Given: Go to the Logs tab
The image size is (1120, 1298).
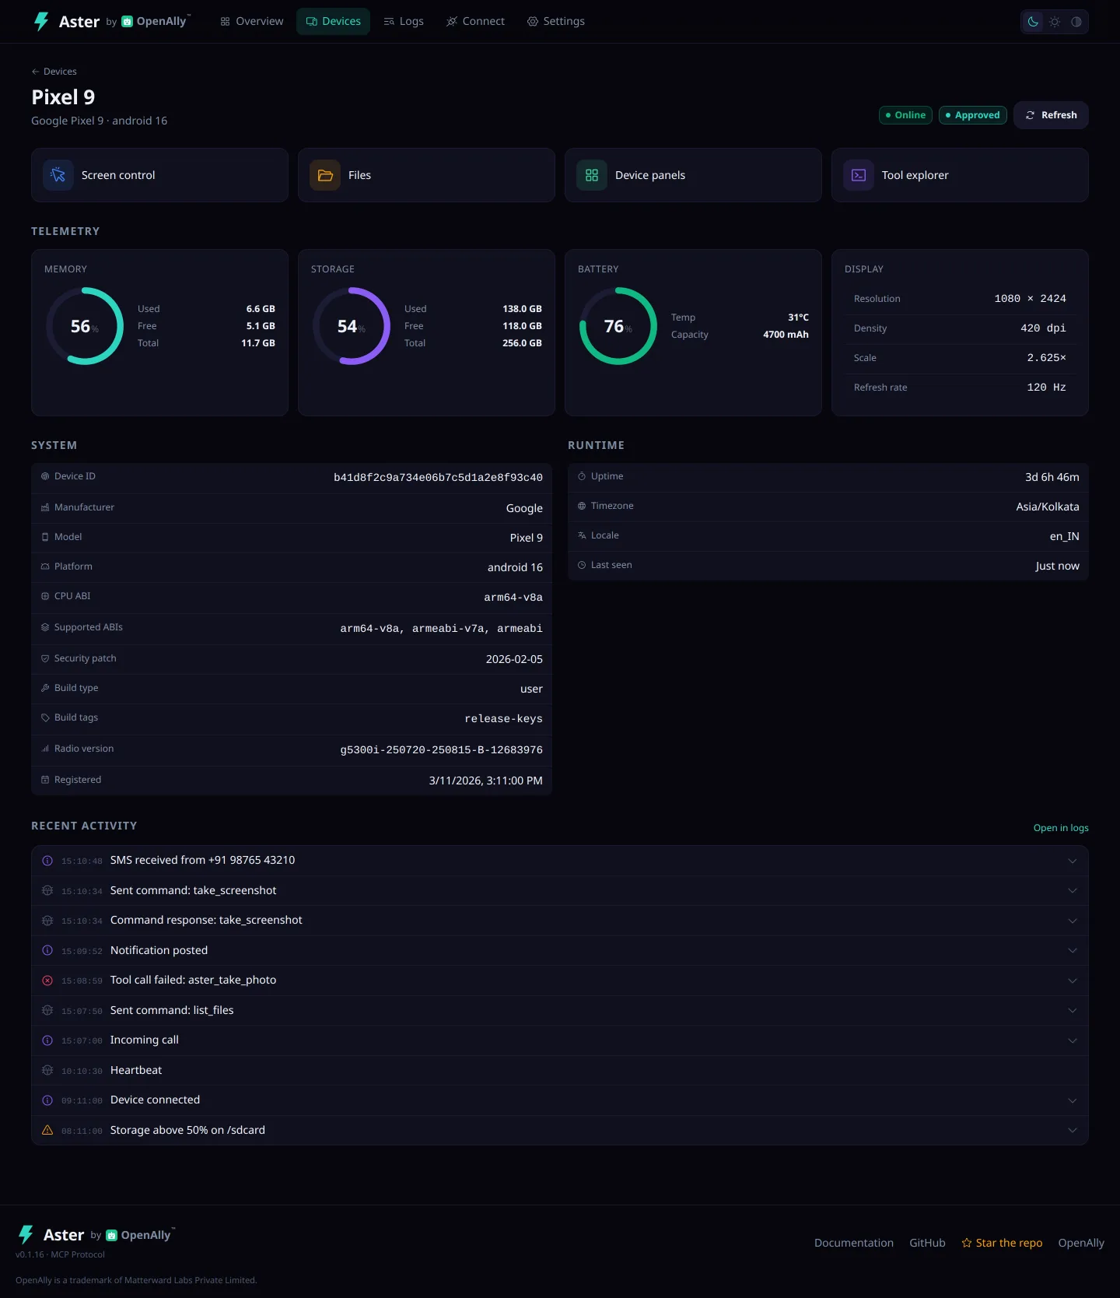Looking at the screenshot, I should [x=404, y=22].
